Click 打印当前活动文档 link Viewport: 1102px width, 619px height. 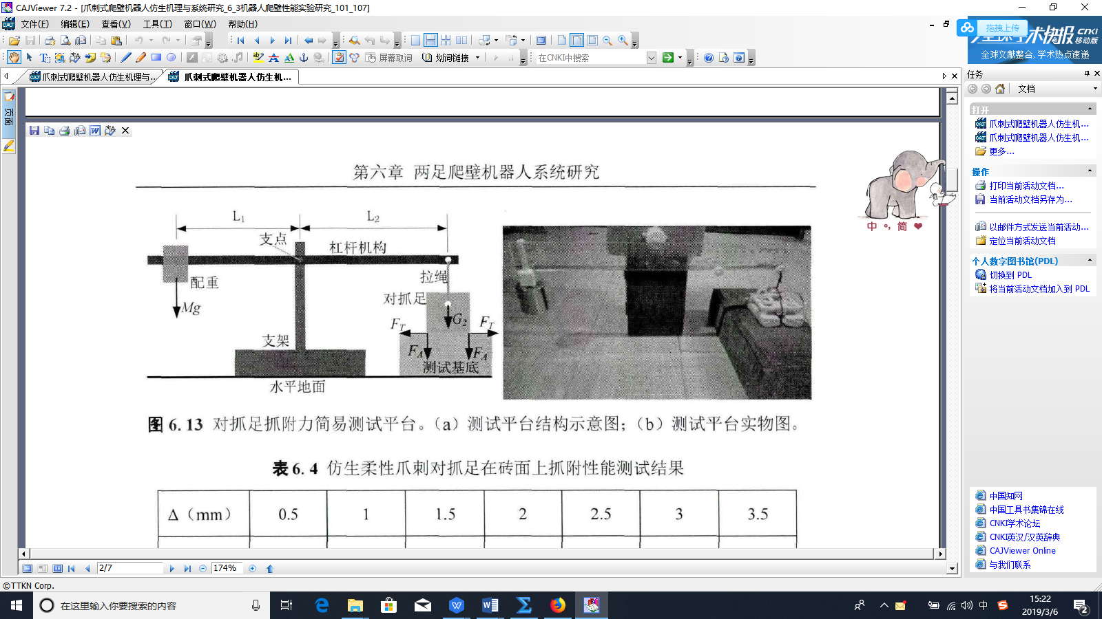[x=1026, y=186]
